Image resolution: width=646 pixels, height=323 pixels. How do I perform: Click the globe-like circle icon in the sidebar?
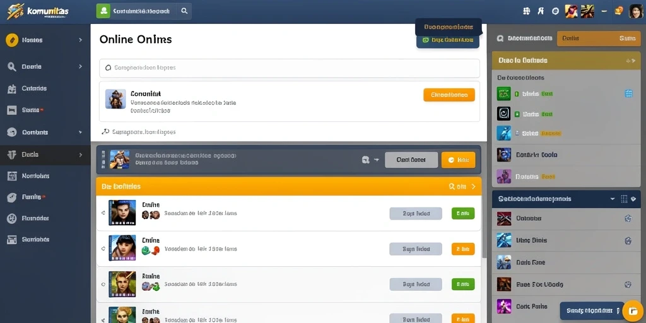[12, 218]
